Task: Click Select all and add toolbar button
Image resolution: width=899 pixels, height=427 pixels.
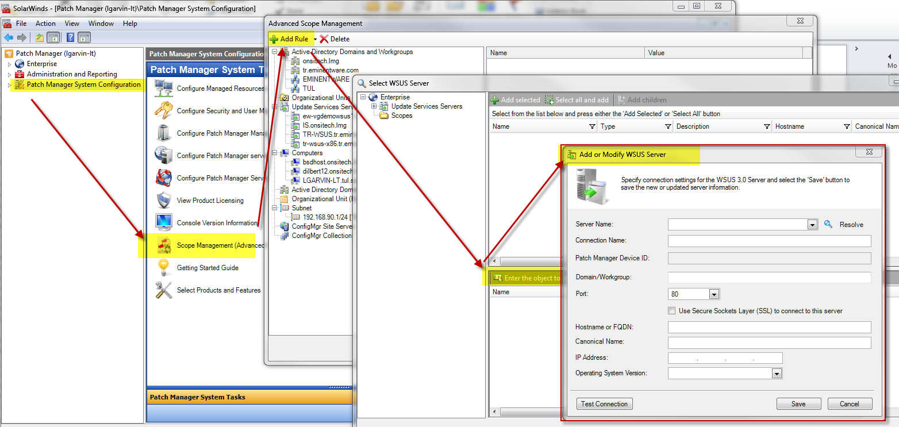Action: click(577, 100)
